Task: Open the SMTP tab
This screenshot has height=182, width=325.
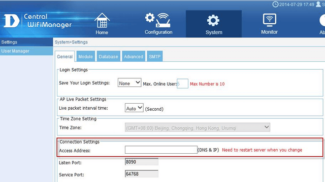Action: click(x=154, y=56)
